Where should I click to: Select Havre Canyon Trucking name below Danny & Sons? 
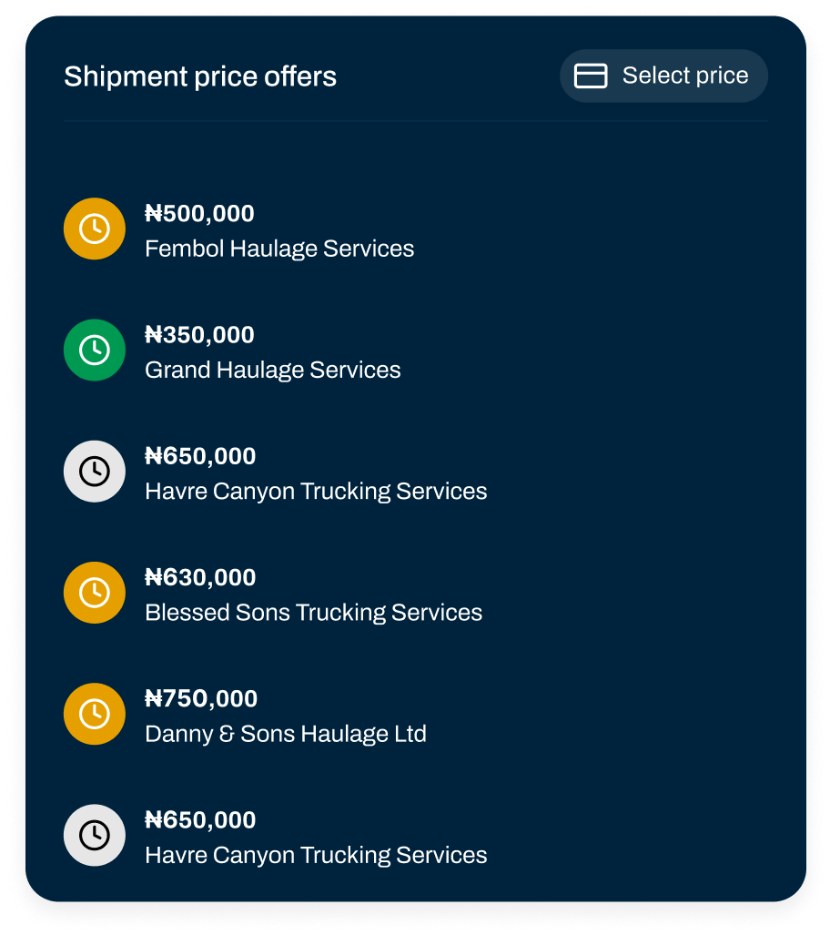316,855
